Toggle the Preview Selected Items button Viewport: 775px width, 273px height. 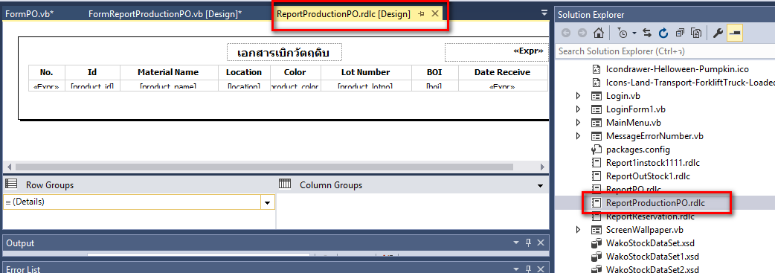(x=735, y=33)
